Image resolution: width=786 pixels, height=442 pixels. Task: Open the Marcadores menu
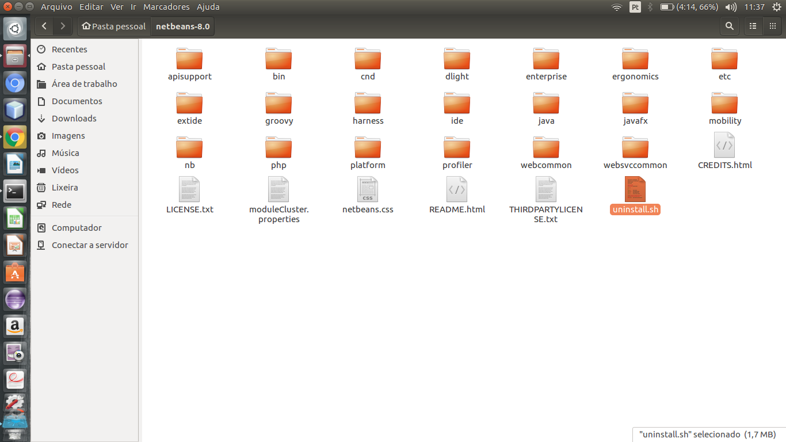[x=166, y=7]
